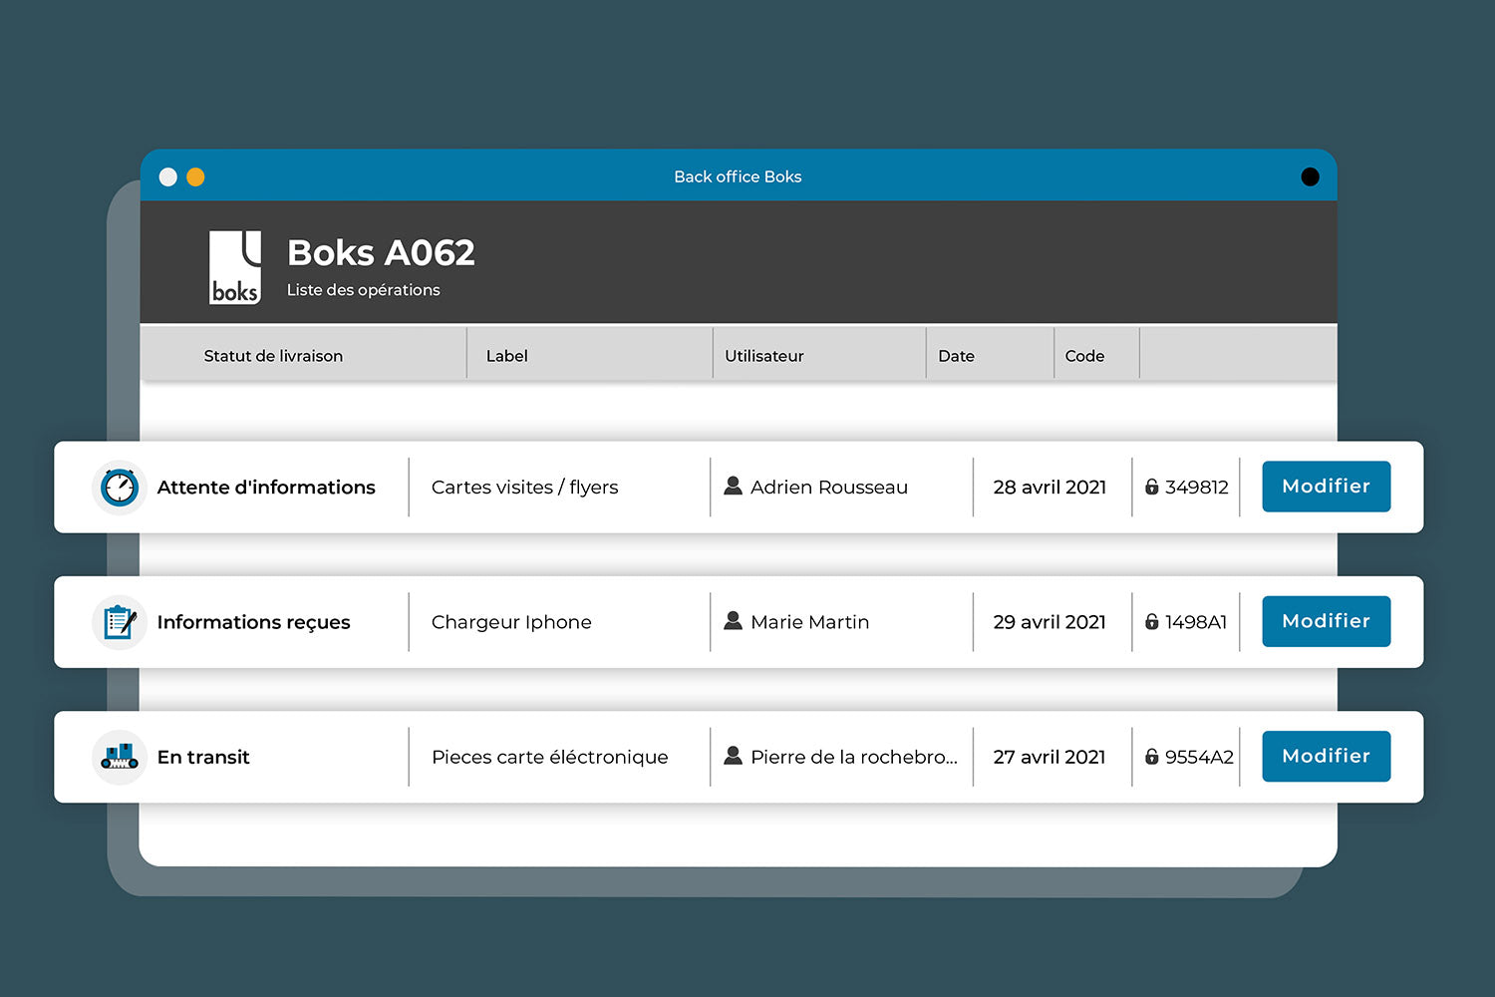Click the Boks logo icon

235,267
